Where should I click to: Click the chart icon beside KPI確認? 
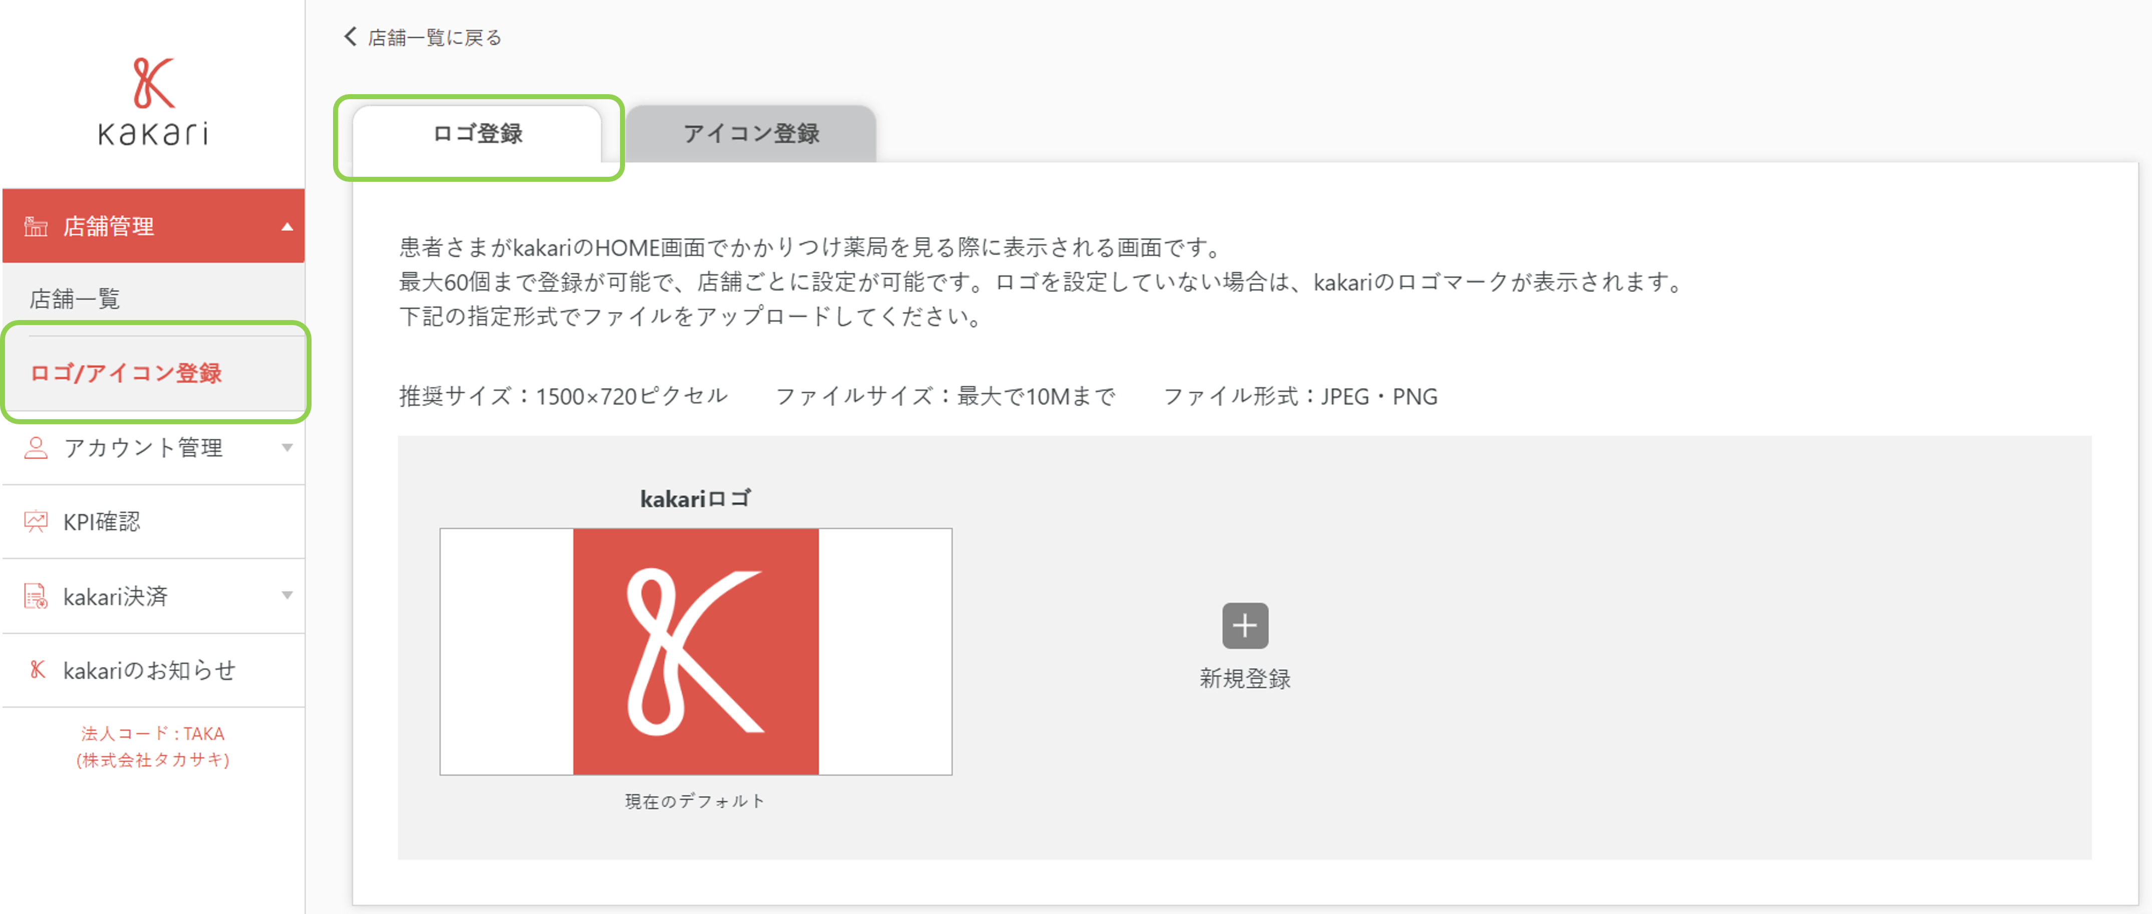pos(36,522)
